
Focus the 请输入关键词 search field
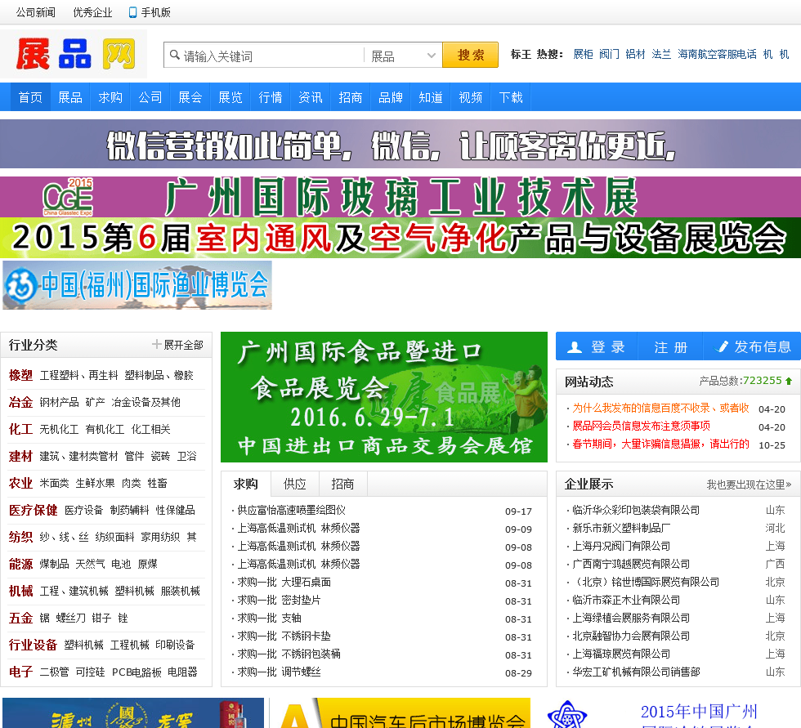click(271, 55)
